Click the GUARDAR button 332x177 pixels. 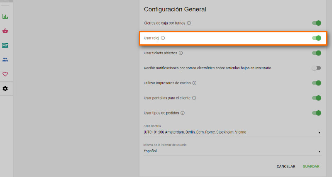pos(311,166)
